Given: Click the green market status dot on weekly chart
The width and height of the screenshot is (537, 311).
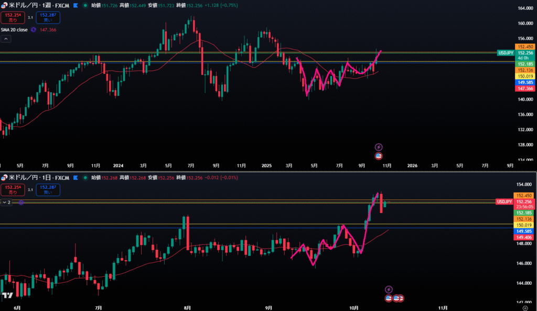Looking at the screenshot, I should 85,5.
